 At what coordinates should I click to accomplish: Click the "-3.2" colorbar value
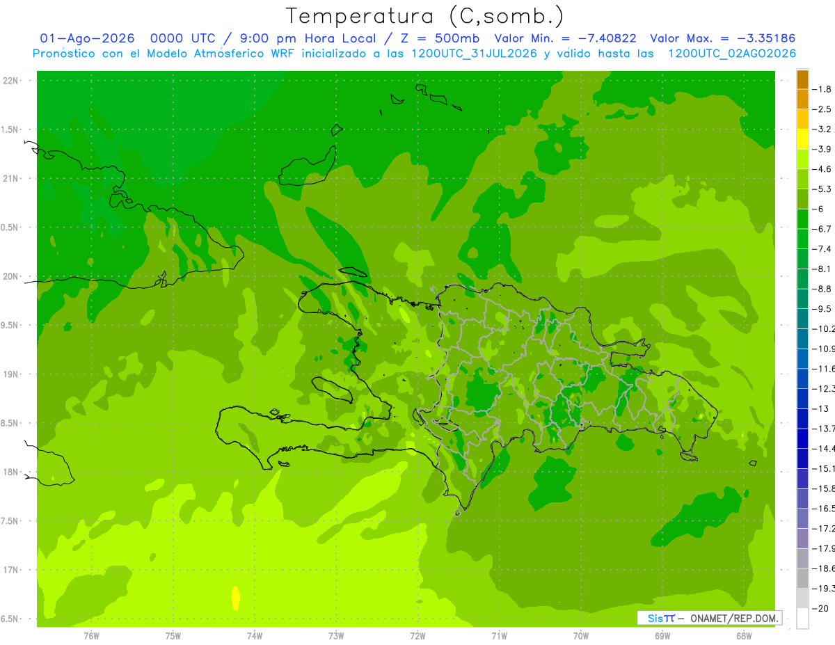coord(822,129)
